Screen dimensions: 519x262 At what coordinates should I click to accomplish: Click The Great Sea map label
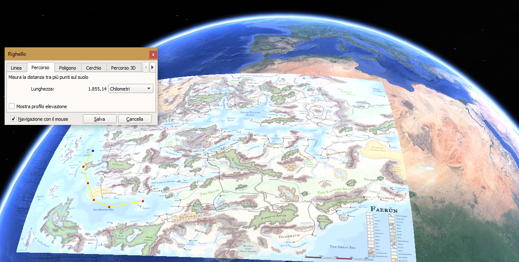point(343,247)
